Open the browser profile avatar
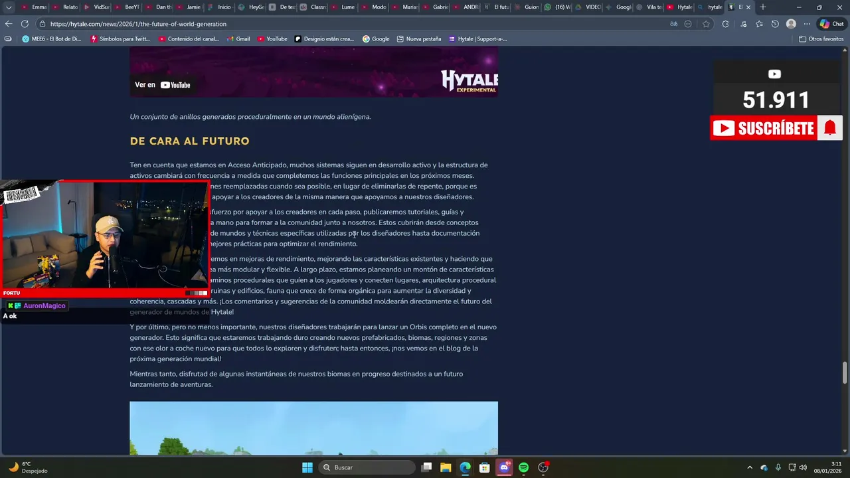850x478 pixels. 791,24
